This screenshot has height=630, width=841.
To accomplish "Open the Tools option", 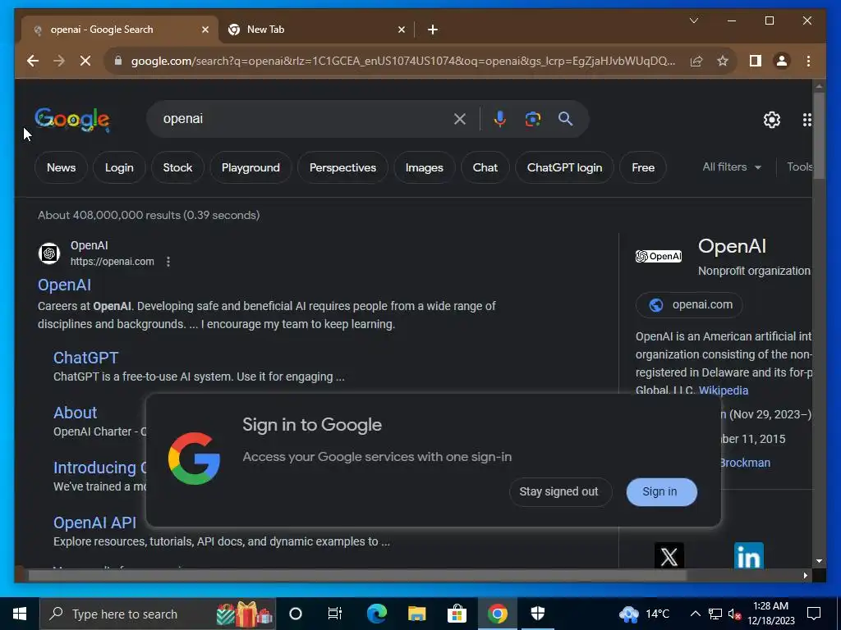I will [x=799, y=167].
